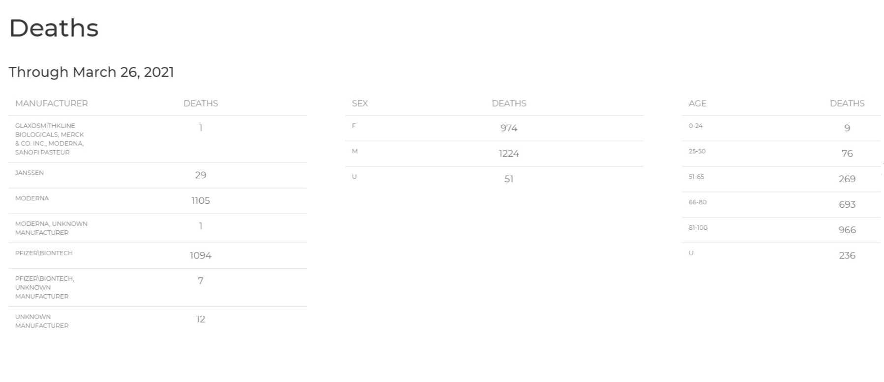Screen dimensions: 884x382
Task: Select the 0-24 age group label
Action: click(696, 126)
